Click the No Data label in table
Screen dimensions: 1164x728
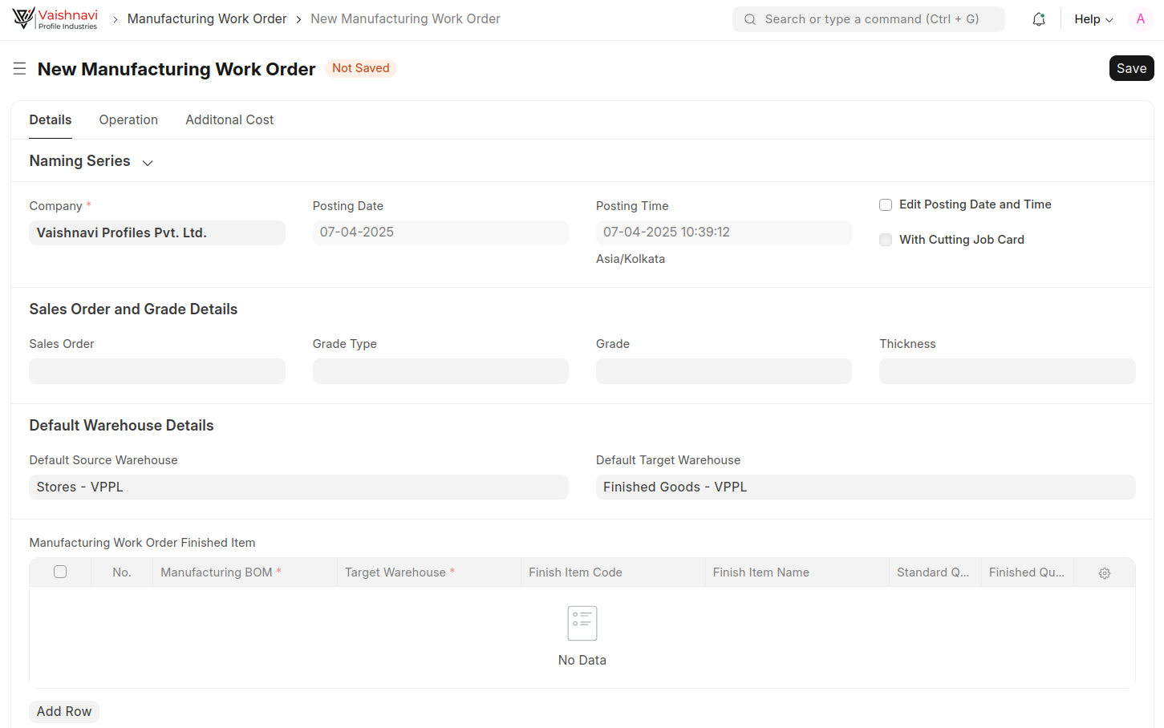tap(582, 661)
